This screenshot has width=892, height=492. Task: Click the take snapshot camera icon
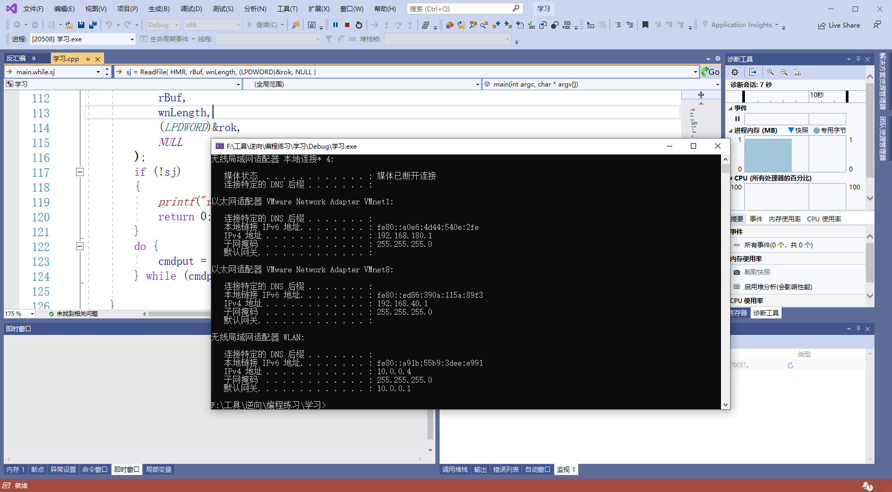pos(736,272)
